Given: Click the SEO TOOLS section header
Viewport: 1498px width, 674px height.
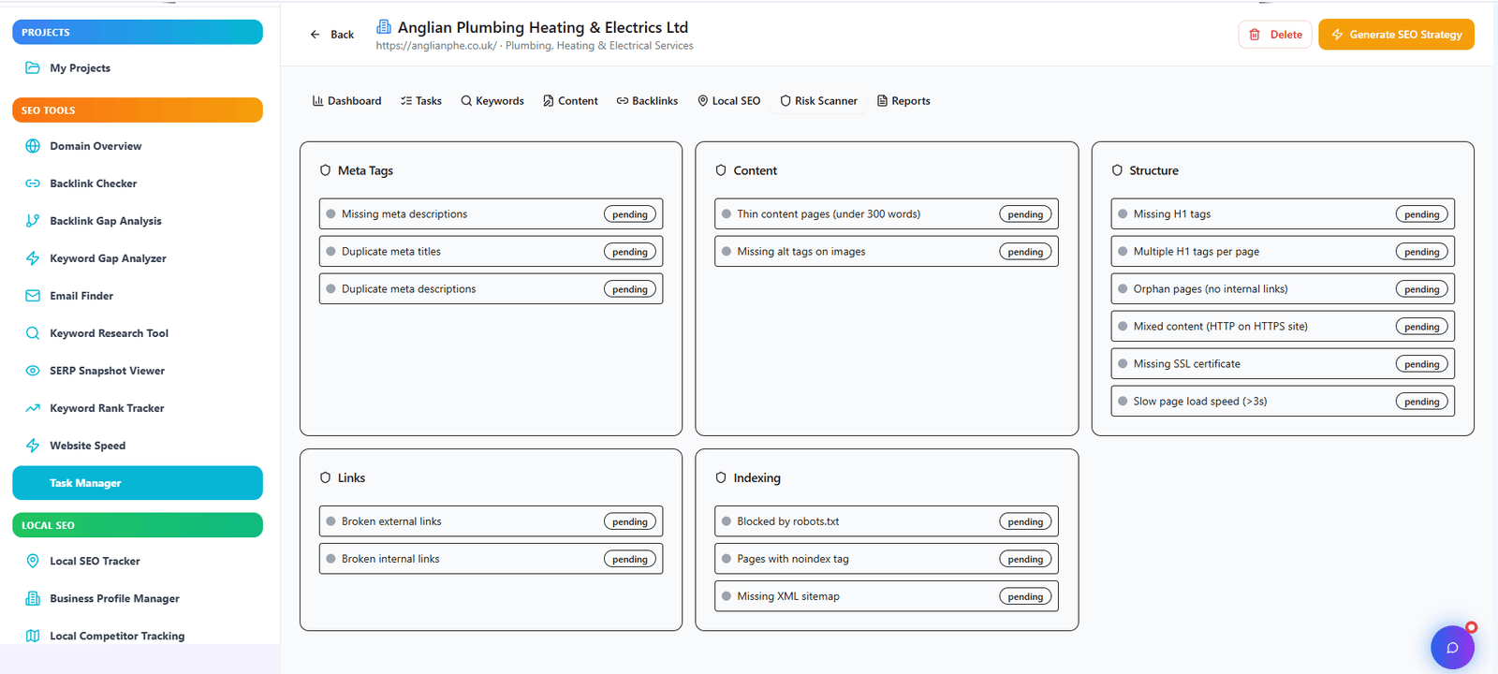Looking at the screenshot, I should click(x=138, y=110).
